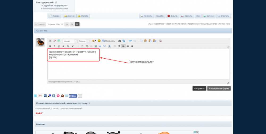Screen dimensions: 266x134
Task: Click the undo arrow icon
Action: point(130,41)
